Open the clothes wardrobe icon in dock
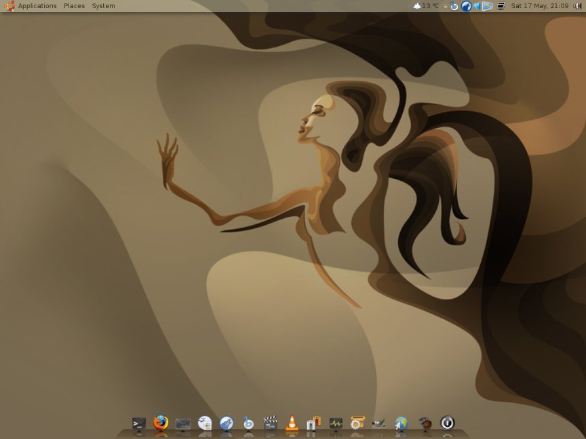The image size is (586, 439). [314, 423]
